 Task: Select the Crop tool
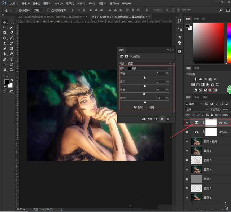pos(5,32)
